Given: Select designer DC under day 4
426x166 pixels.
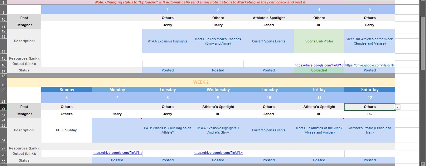Looking at the screenshot, I should click(x=319, y=25).
